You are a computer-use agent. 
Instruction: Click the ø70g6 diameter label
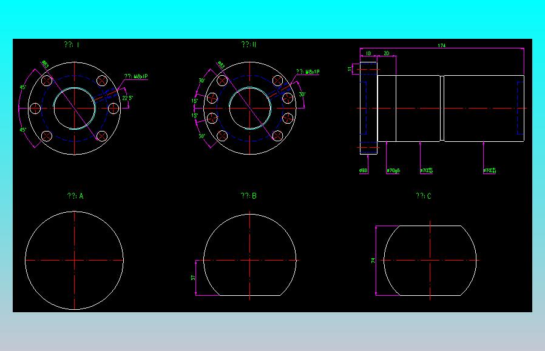tap(393, 170)
